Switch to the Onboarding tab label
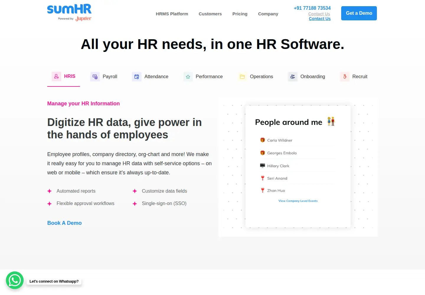Image resolution: width=425 pixels, height=295 pixels. tap(313, 77)
